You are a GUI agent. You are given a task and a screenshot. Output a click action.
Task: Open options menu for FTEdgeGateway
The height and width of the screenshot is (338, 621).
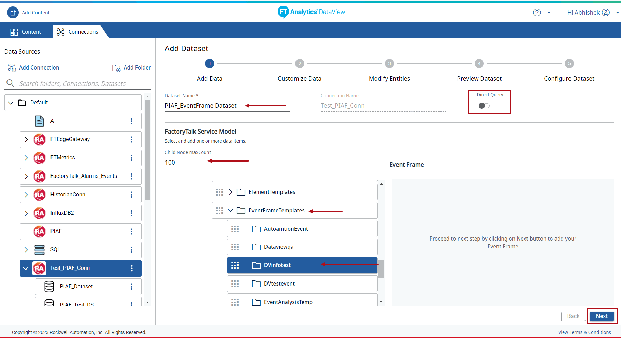point(131,139)
